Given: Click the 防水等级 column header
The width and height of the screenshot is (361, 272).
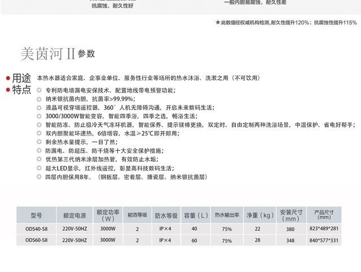Looking at the screenshot, I should (x=166, y=215).
